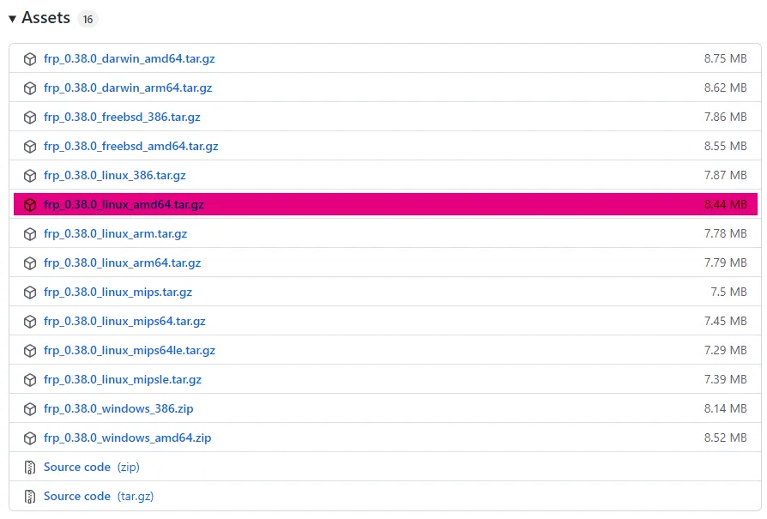Download frp_0.38.0_darwin_arm64.tar.gz

[x=128, y=88]
